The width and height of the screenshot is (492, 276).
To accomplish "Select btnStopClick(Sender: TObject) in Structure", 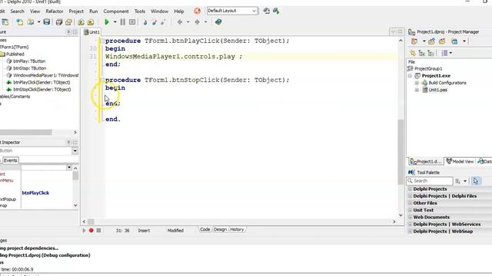I will tap(42, 90).
